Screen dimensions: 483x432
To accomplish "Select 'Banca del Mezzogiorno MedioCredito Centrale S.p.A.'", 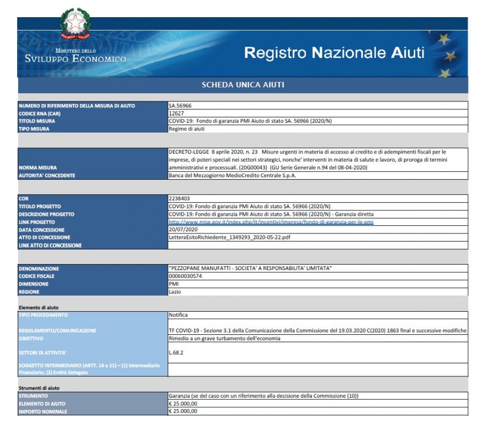I will (232, 175).
